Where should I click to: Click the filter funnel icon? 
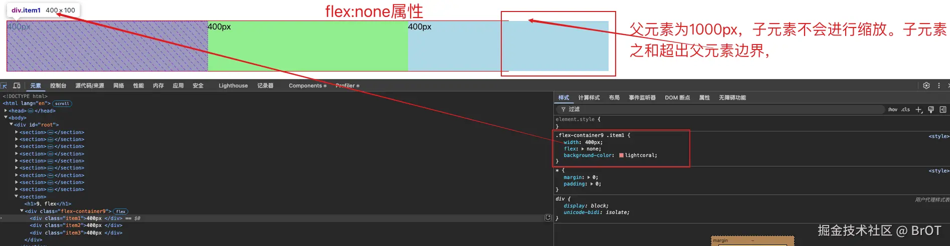(x=563, y=109)
